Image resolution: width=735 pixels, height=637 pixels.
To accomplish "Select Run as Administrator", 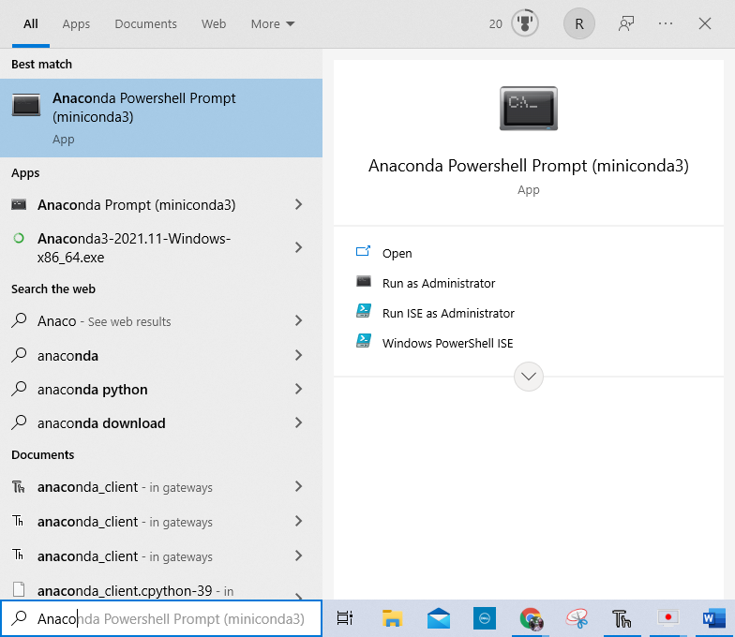I will point(438,283).
